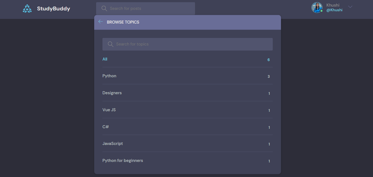Click the magnifier icon in topics search bar
Screen dimensions: 373x177
pos(110,44)
